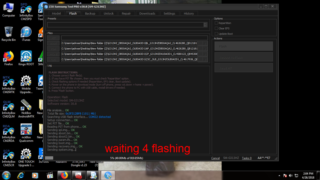Open the Unlock tab
Screen dimensions: 320x180
tap(109, 13)
